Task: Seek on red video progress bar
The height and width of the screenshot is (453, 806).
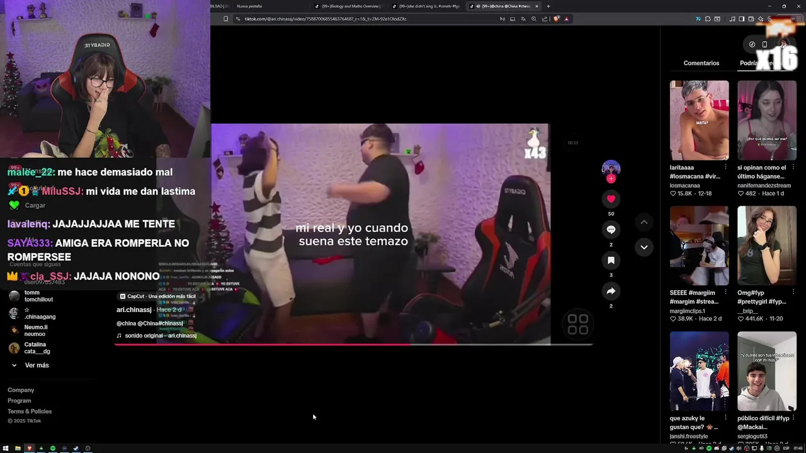Action: tap(353, 344)
